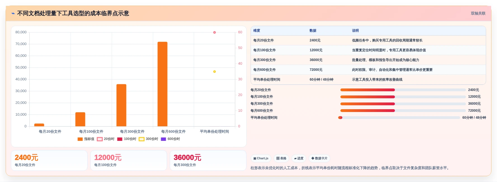Screen dimensions: 497x182
Task: Click the 说明 column header
Action: (355, 31)
